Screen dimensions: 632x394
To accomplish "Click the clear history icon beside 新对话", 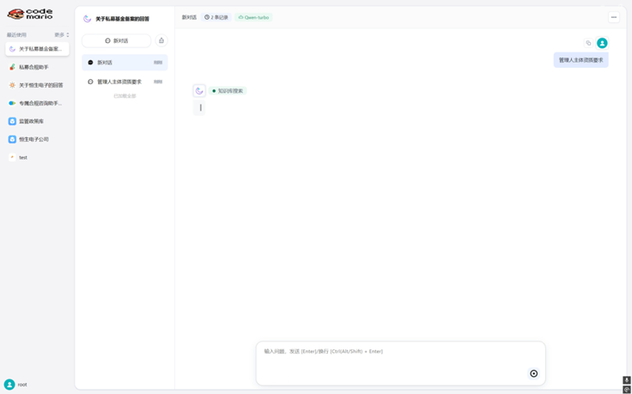I will 161,40.
